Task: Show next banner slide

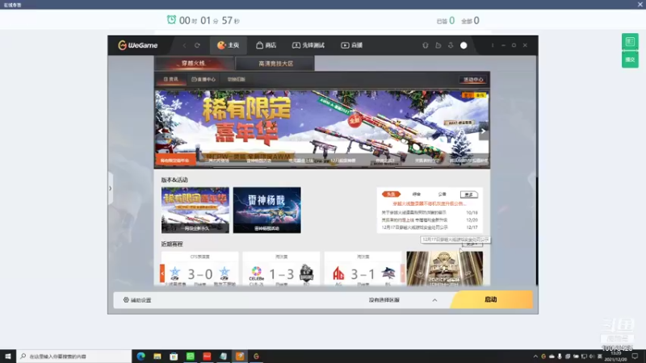Action: [x=484, y=131]
